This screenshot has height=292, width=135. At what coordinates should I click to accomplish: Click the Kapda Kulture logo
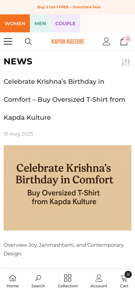click(x=68, y=41)
